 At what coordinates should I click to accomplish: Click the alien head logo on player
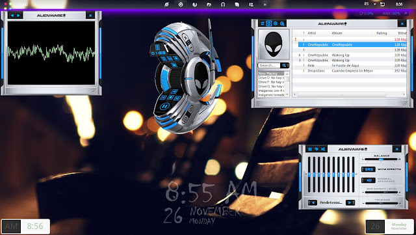[x=201, y=78]
